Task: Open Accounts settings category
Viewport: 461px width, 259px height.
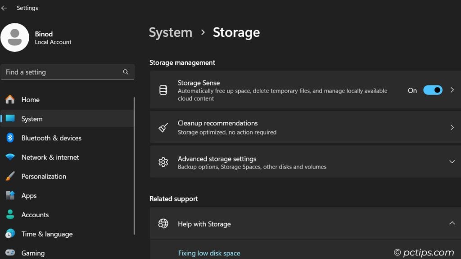Action: coord(68,214)
